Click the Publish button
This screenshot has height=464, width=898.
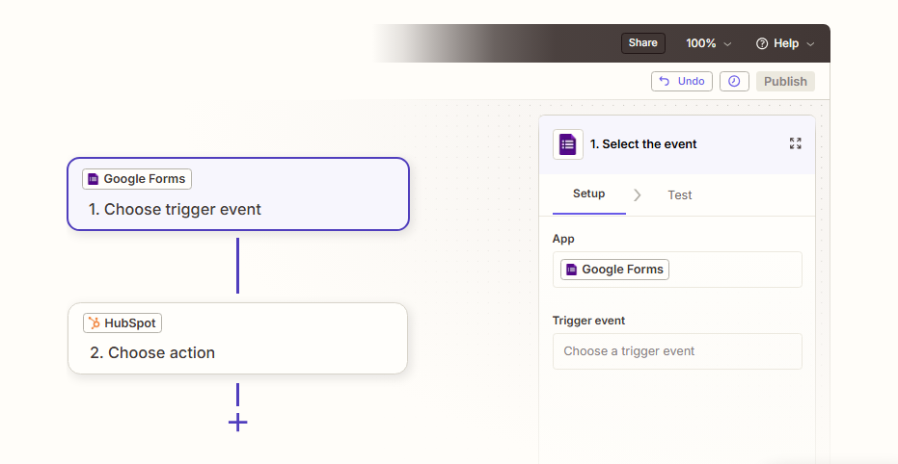(x=785, y=81)
